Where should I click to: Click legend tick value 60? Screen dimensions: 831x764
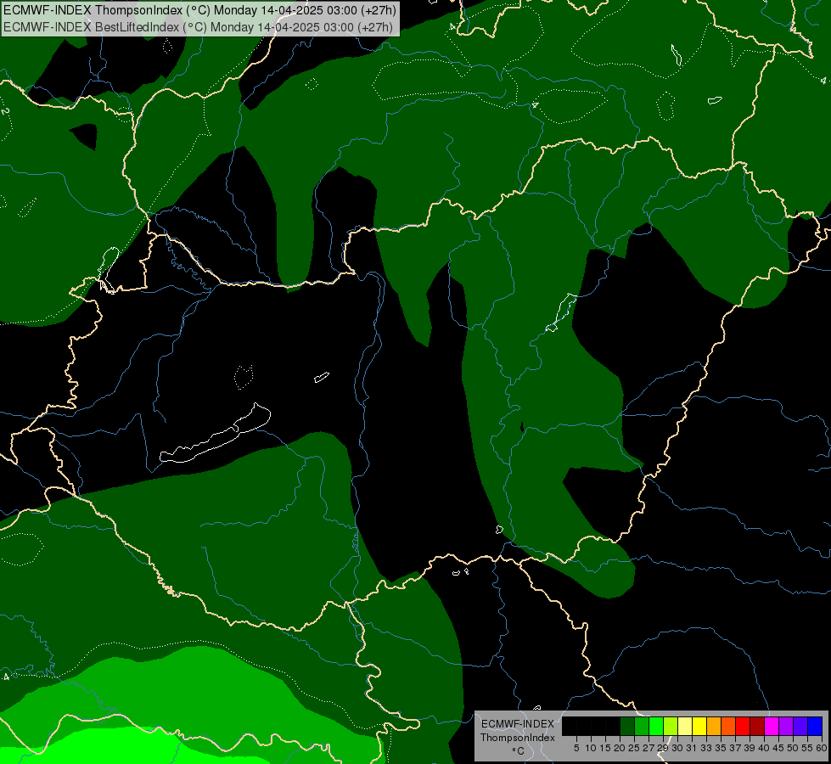(822, 748)
